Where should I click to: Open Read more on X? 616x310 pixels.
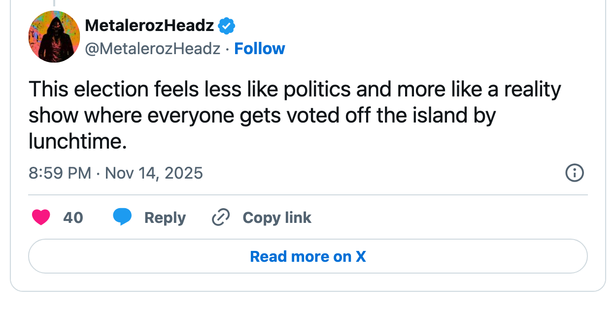click(308, 256)
